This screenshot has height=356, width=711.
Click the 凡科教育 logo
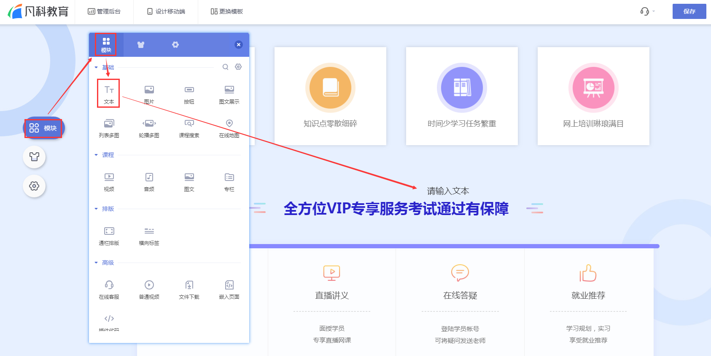pyautogui.click(x=38, y=11)
